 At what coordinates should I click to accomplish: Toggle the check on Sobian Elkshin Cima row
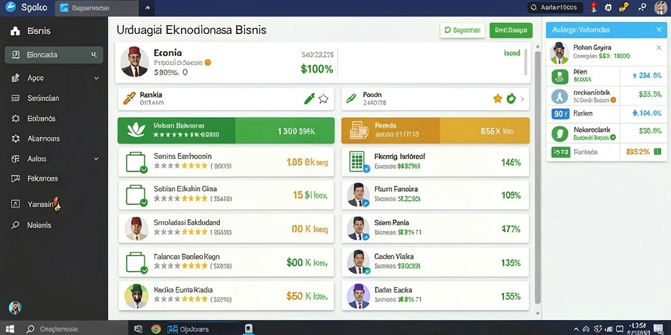(144, 203)
